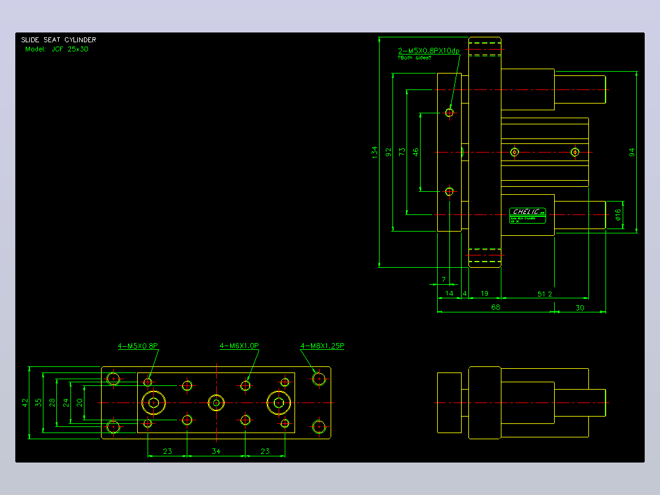The width and height of the screenshot is (660, 495).
Task: Select the 'SLIDE SEAT CYLINDER' title text
Action: pyautogui.click(x=59, y=40)
